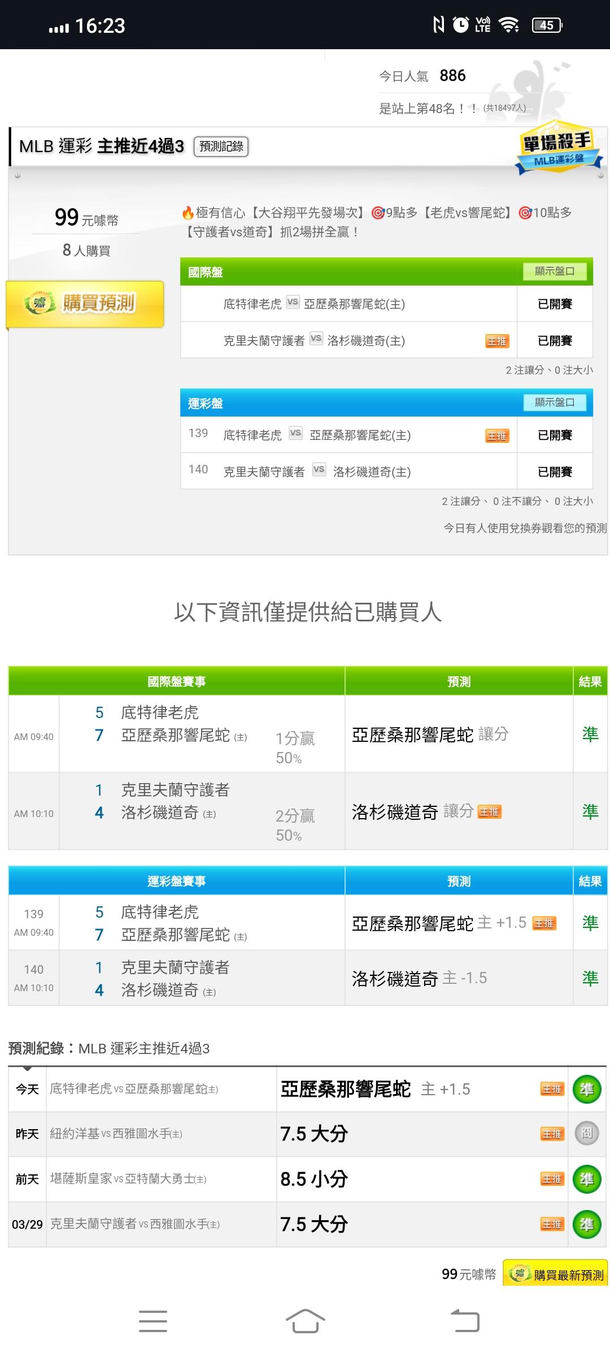Screen dimensions: 610x1357
Task: Select the 國際盤 section header
Action: 386,271
